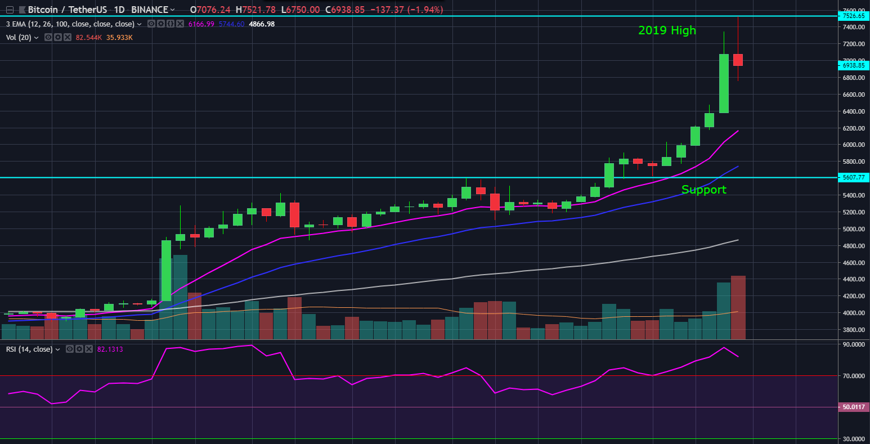
Task: Click the 70.0000 label on RSI axis
Action: (855, 375)
